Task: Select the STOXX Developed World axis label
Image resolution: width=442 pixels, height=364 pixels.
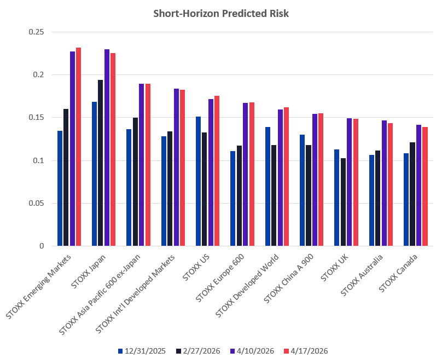Action: [x=248, y=285]
